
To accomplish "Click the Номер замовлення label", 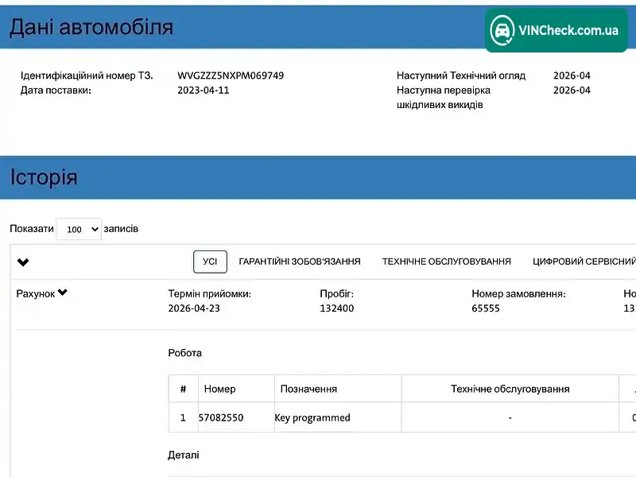I will click(x=519, y=293).
